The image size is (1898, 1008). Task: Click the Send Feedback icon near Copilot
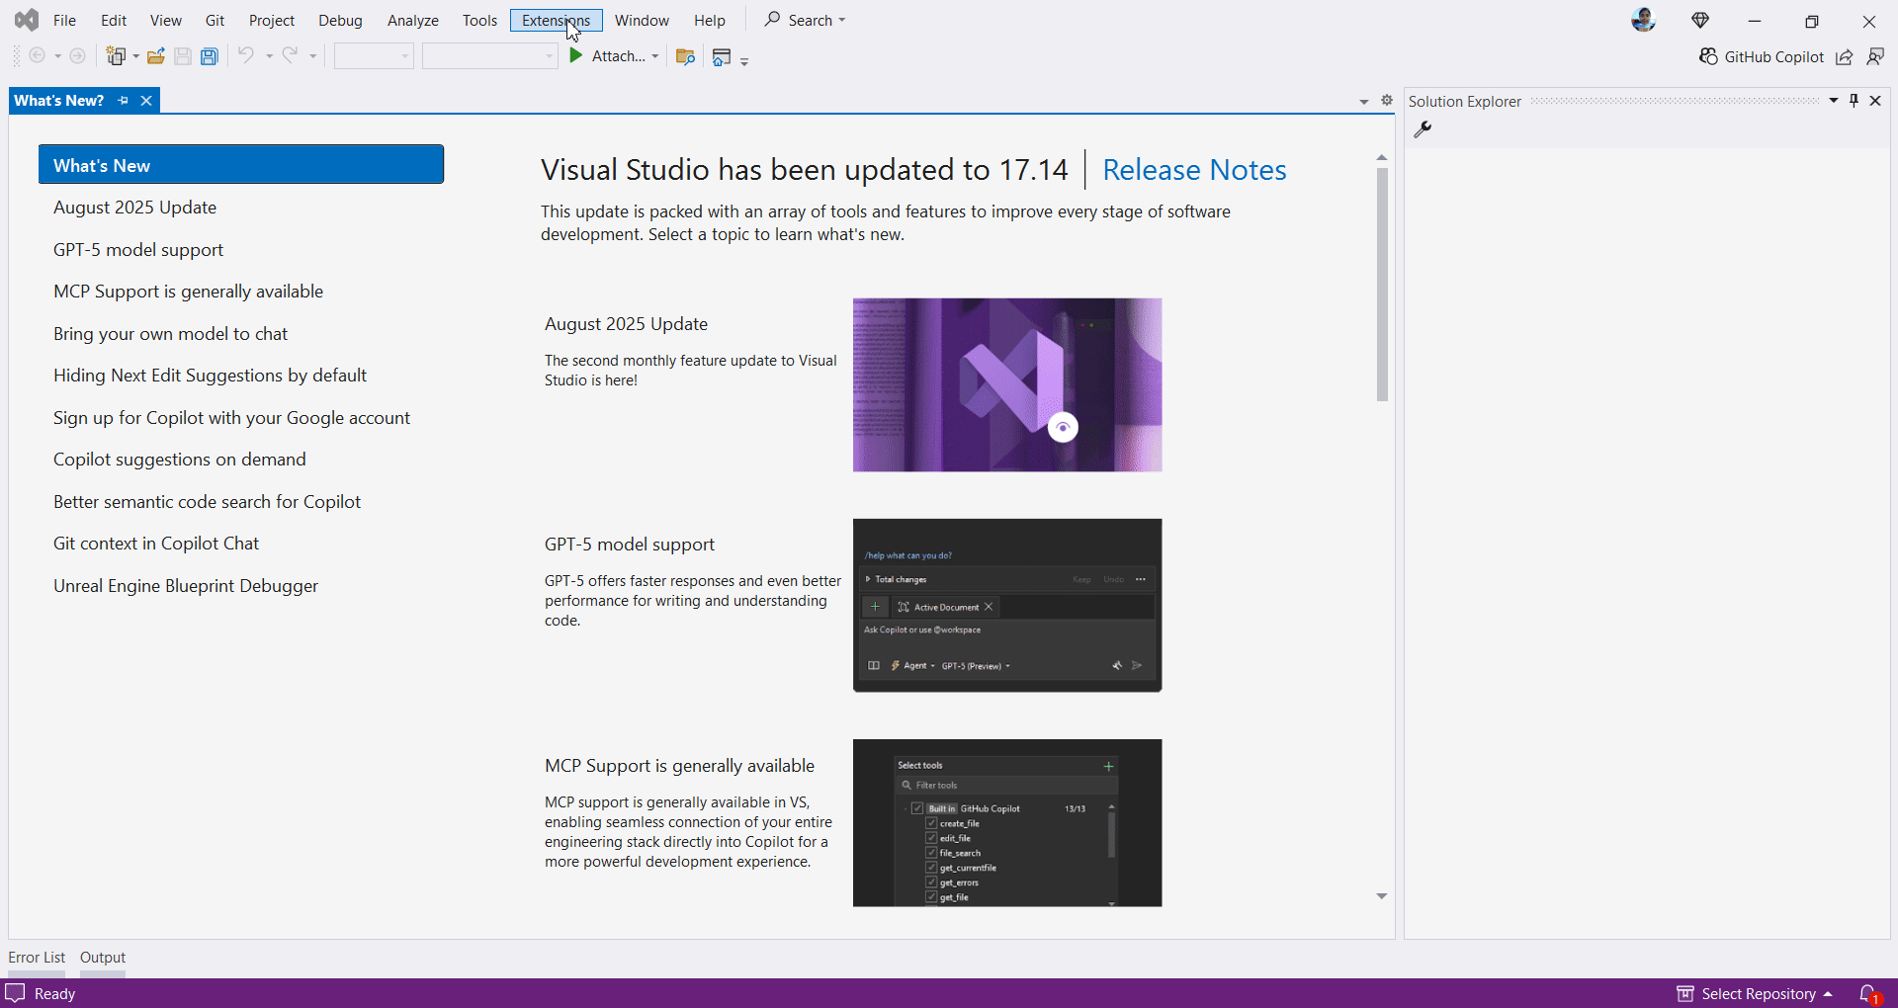click(1876, 57)
